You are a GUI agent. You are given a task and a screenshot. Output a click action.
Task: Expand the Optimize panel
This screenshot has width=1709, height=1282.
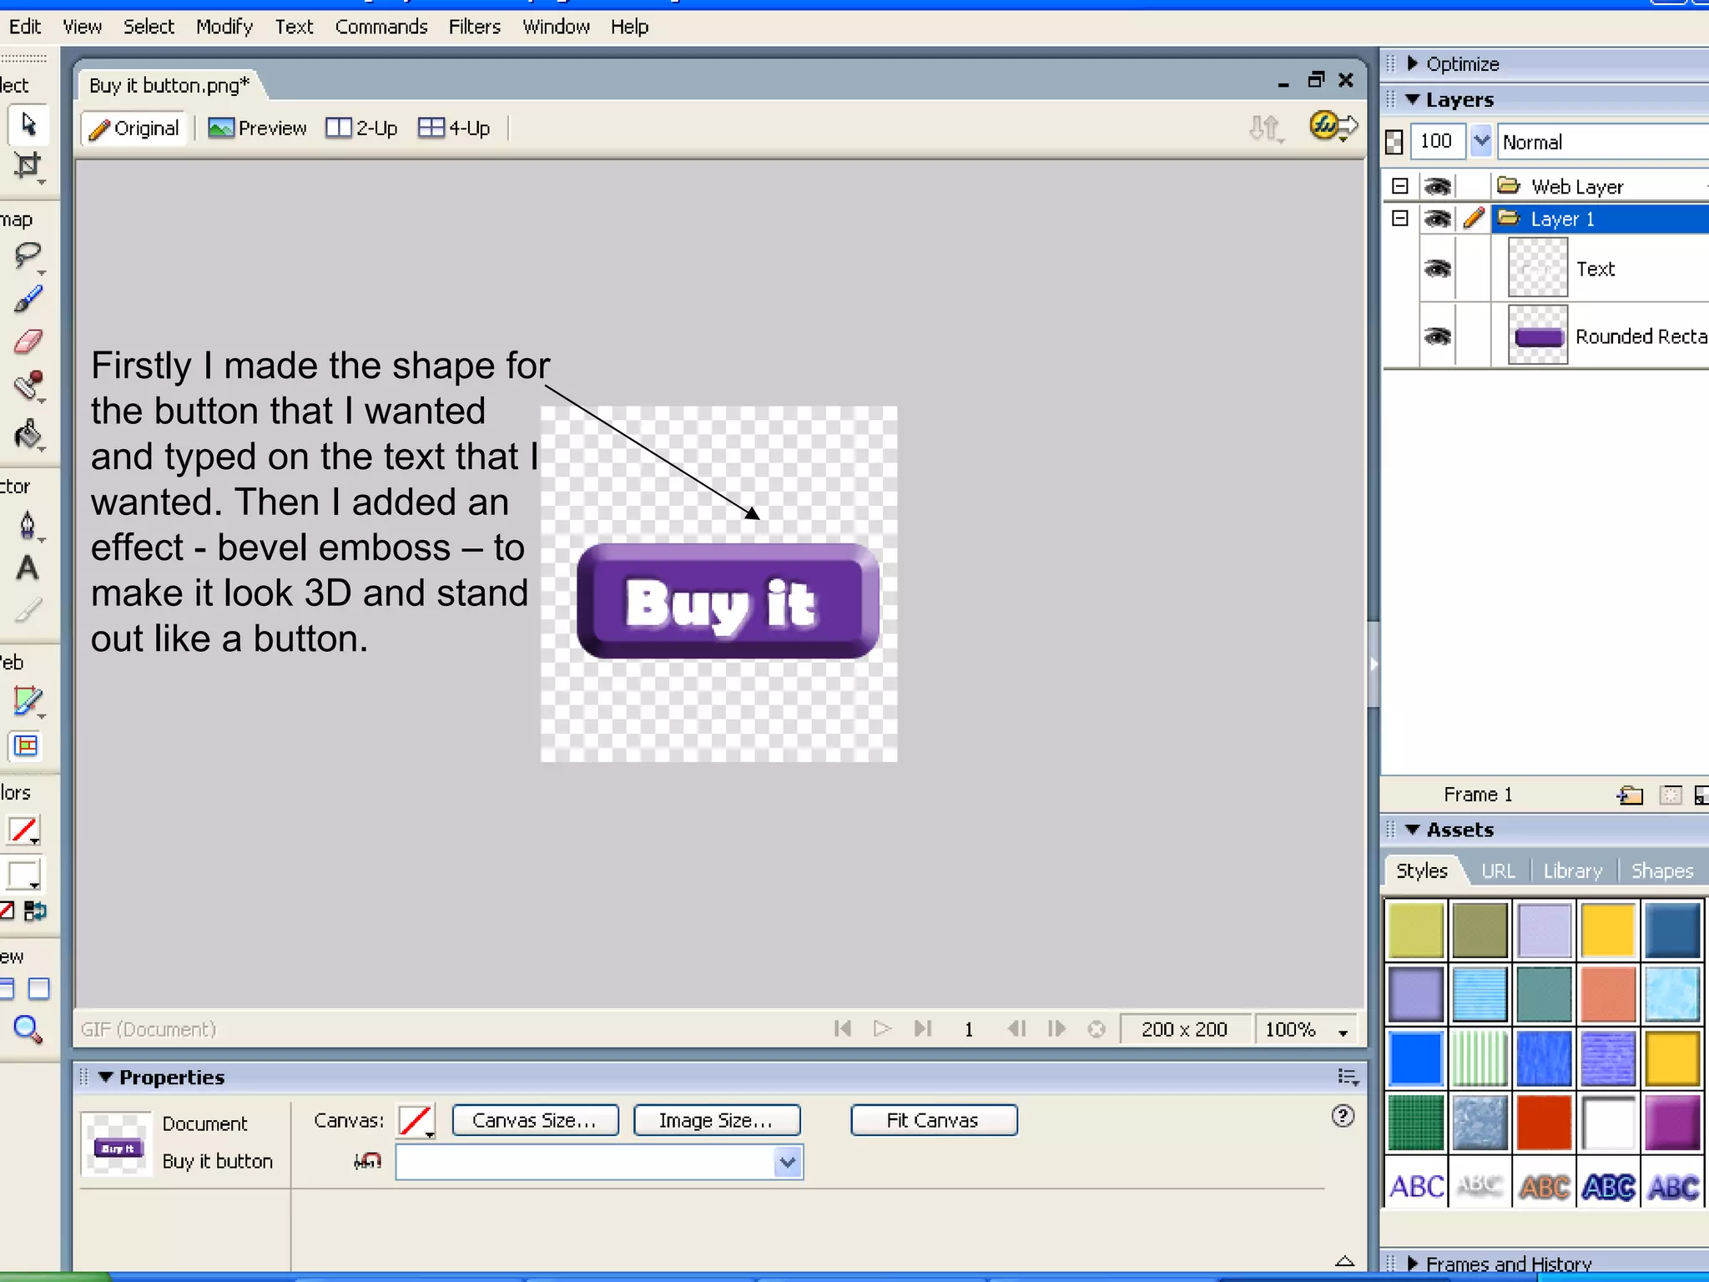pyautogui.click(x=1414, y=63)
